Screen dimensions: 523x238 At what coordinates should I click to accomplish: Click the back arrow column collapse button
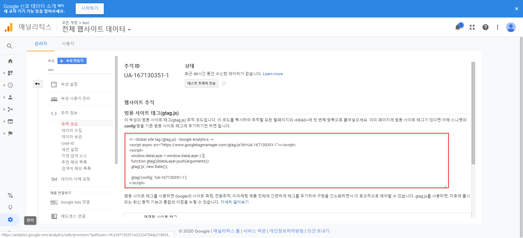(38, 84)
